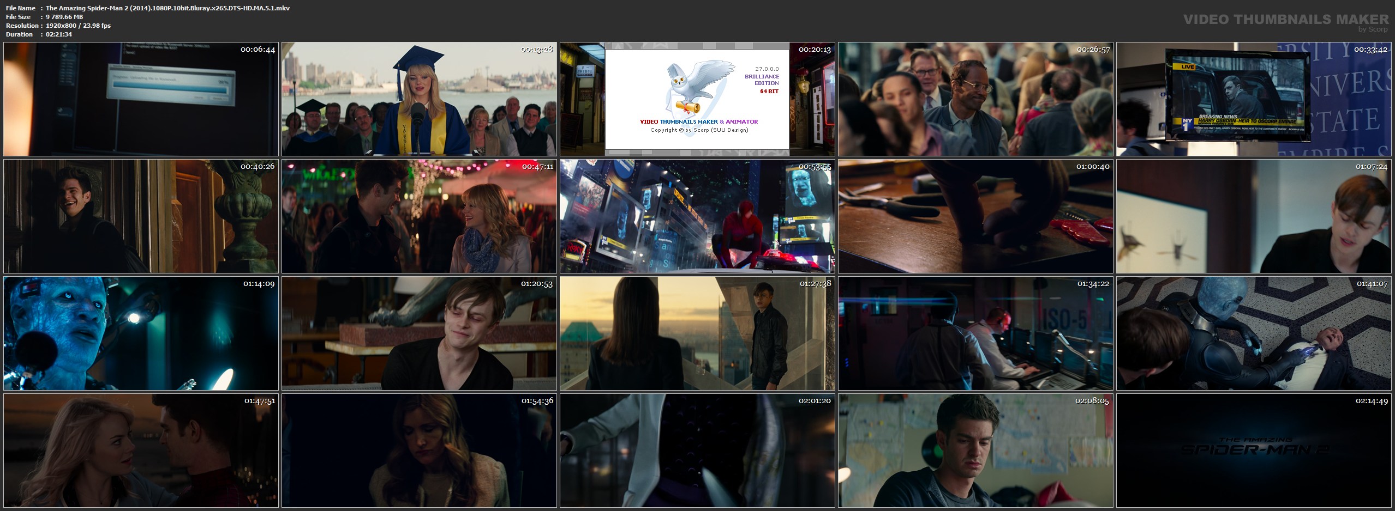Click the VIDEO THUMBNAILS MAKER watermark

(x=1286, y=20)
